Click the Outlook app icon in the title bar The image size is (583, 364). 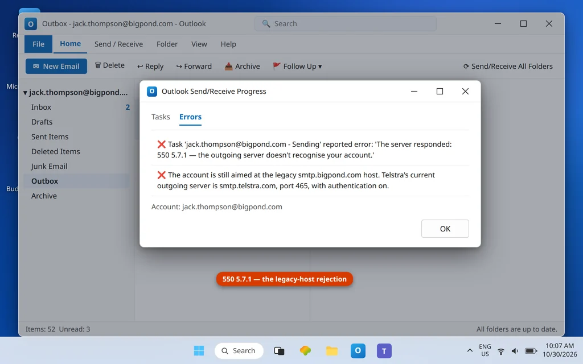click(31, 24)
